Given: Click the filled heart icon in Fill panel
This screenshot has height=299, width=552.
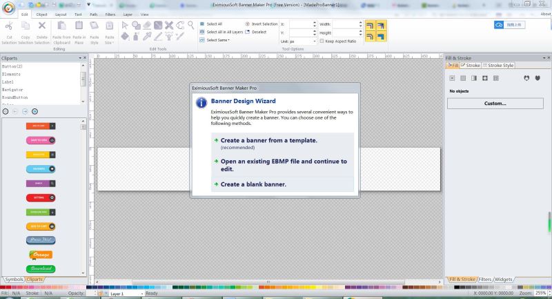Looking at the screenshot, I should pos(538,78).
